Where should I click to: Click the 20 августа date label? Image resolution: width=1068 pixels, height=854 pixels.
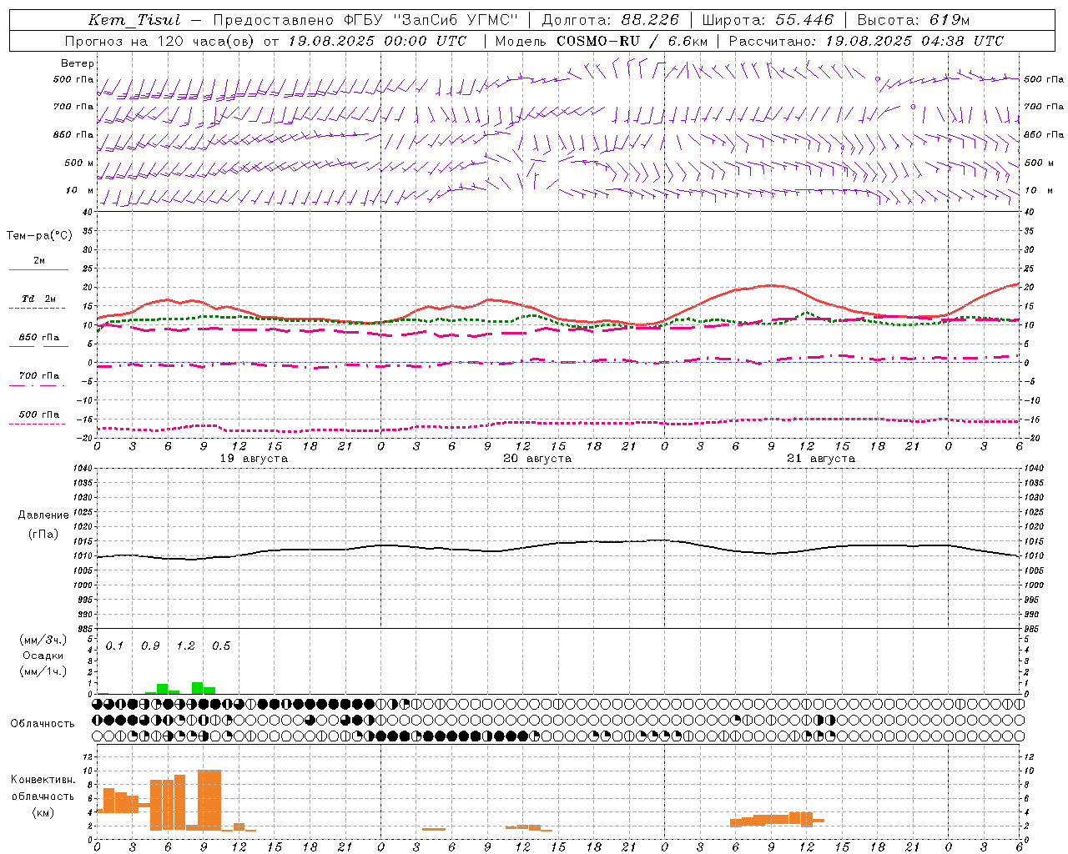537,459
